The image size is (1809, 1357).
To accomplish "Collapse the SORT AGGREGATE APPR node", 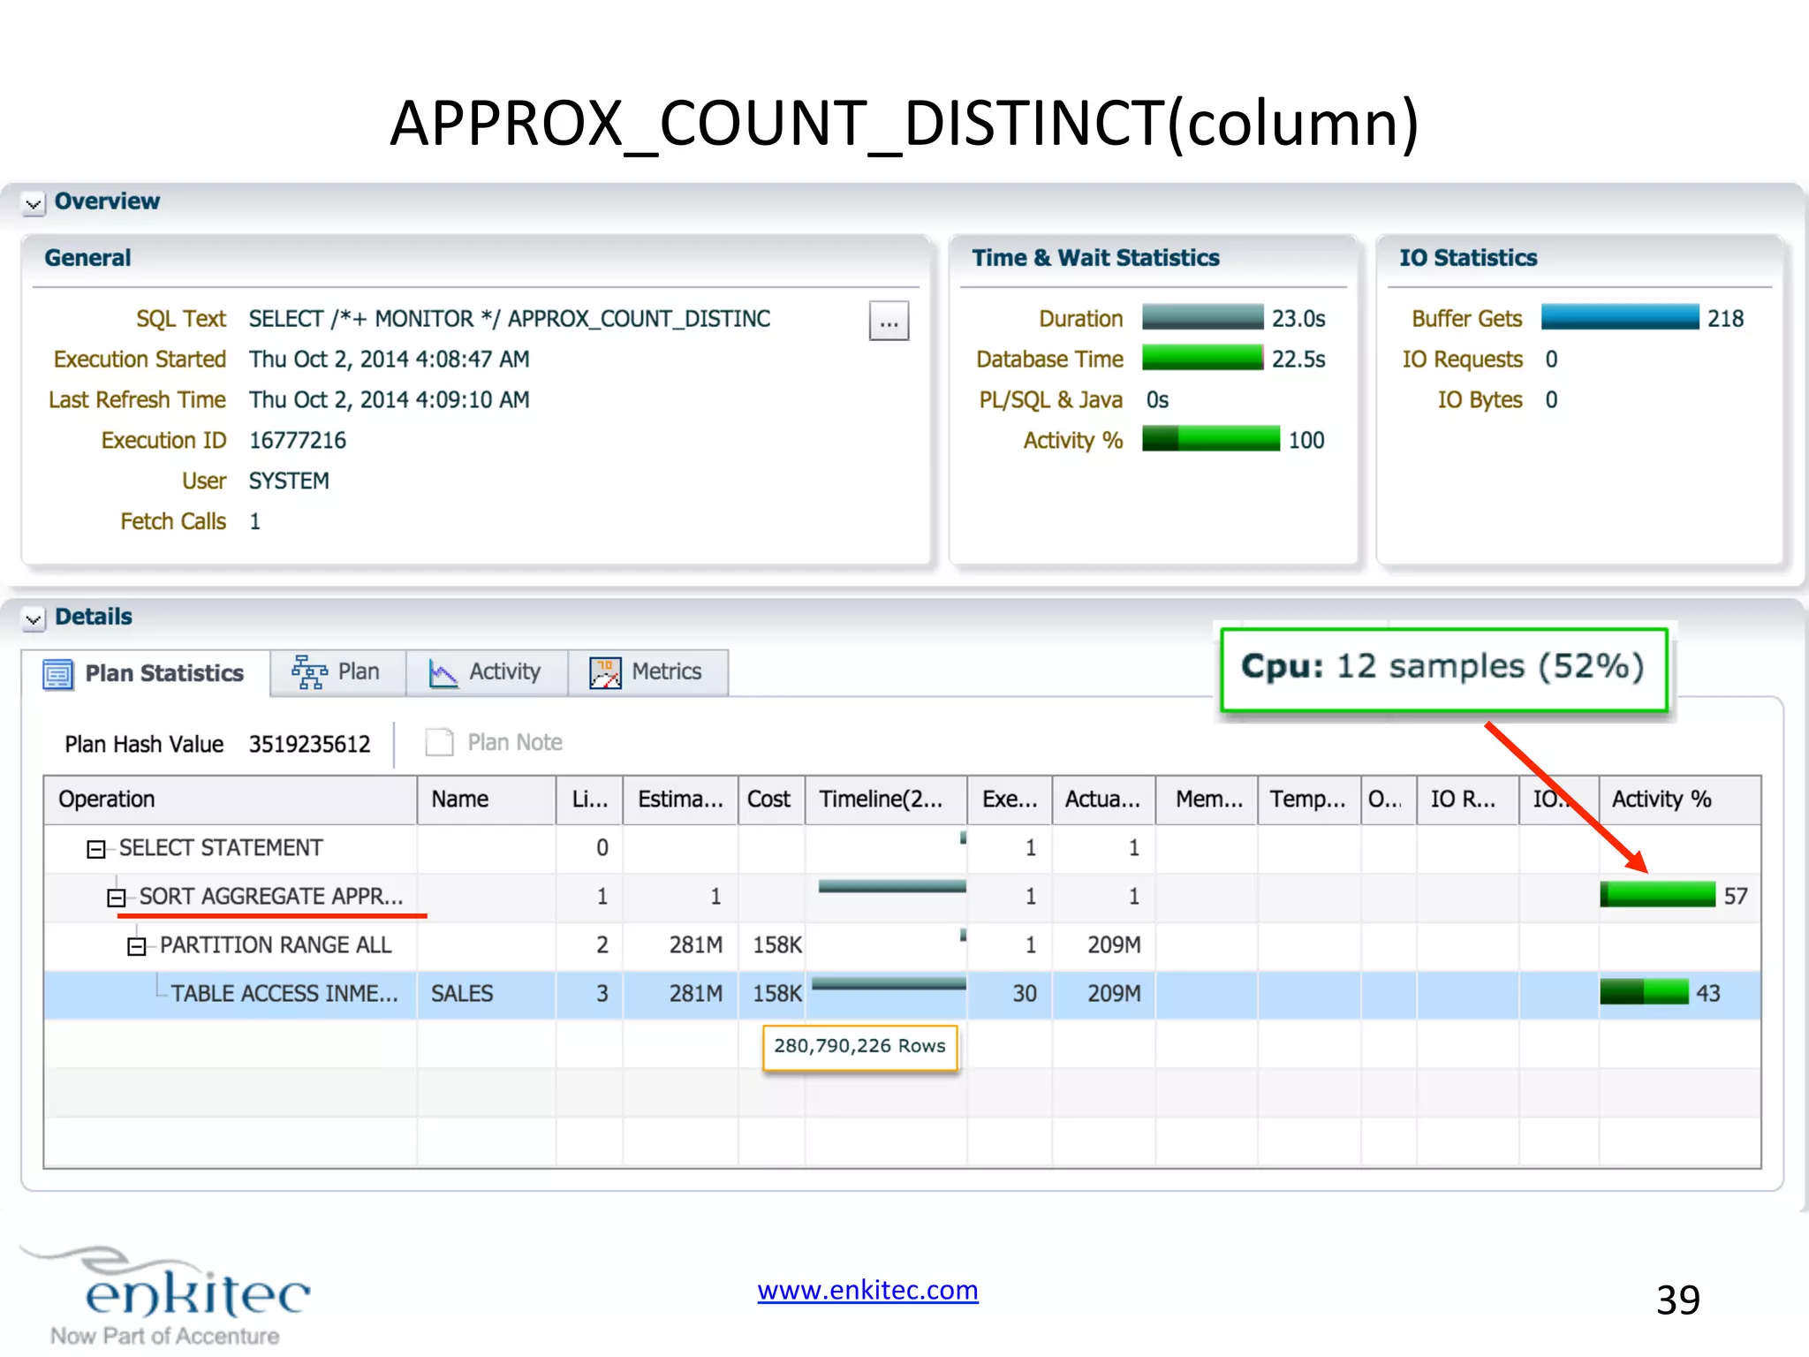I will pyautogui.click(x=117, y=898).
